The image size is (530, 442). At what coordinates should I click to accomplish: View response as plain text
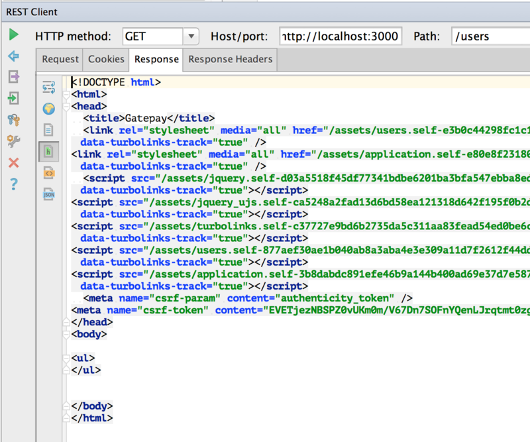point(48,130)
